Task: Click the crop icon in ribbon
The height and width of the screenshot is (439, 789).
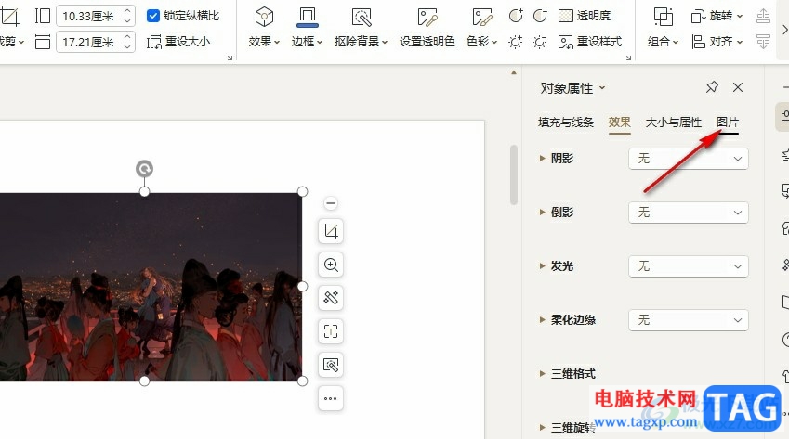Action: [x=9, y=17]
